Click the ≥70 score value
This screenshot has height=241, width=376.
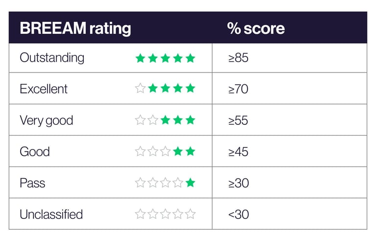click(238, 89)
